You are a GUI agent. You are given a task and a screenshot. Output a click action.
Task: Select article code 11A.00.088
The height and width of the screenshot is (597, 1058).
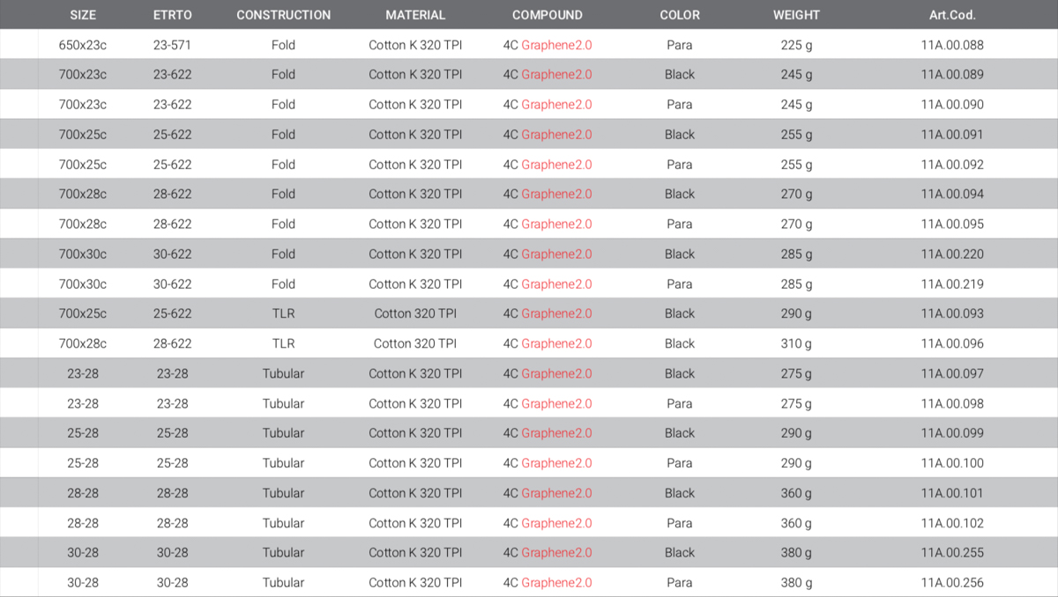[x=952, y=45]
